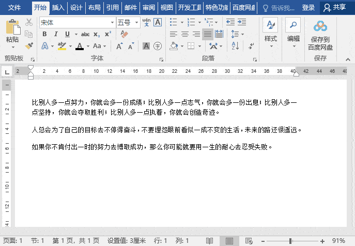Click the Justify alignment button
The width and height of the screenshot is (355, 246).
point(208,34)
